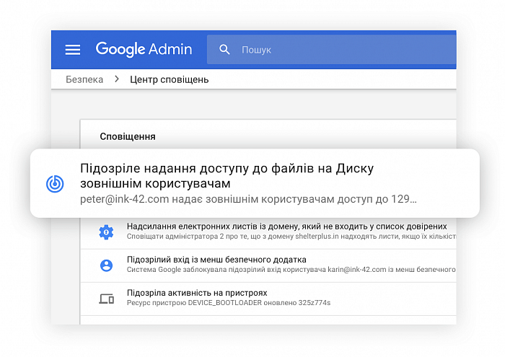This screenshot has height=357, width=505.
Task: Click the karin@ink-42.com blocked login details
Action: click(291, 270)
